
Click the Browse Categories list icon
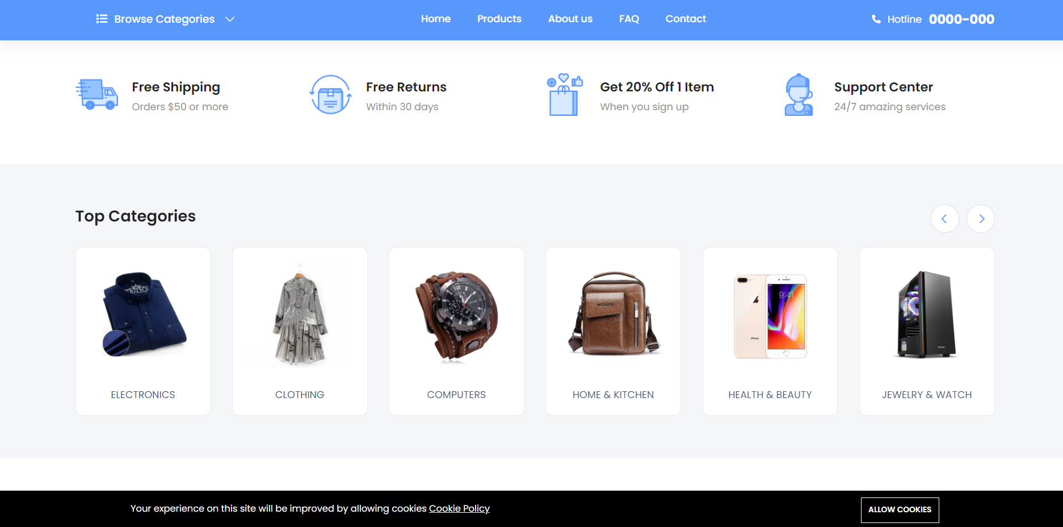click(102, 19)
